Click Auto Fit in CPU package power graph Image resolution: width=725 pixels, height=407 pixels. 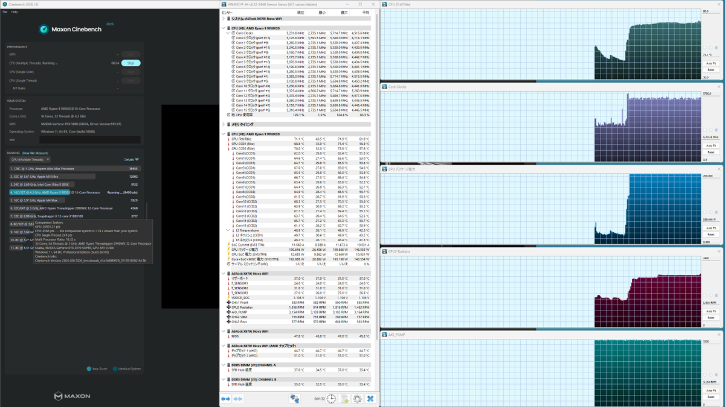[x=711, y=228]
